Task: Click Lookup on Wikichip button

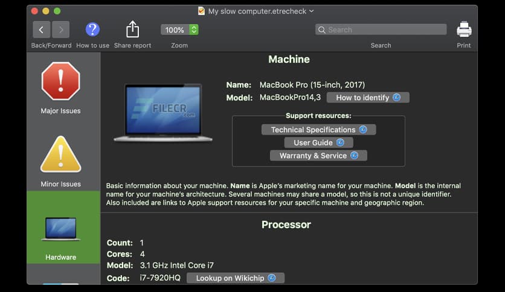Action: point(236,278)
